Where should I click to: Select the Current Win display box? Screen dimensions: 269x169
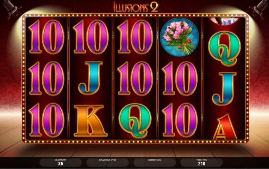pos(155,162)
